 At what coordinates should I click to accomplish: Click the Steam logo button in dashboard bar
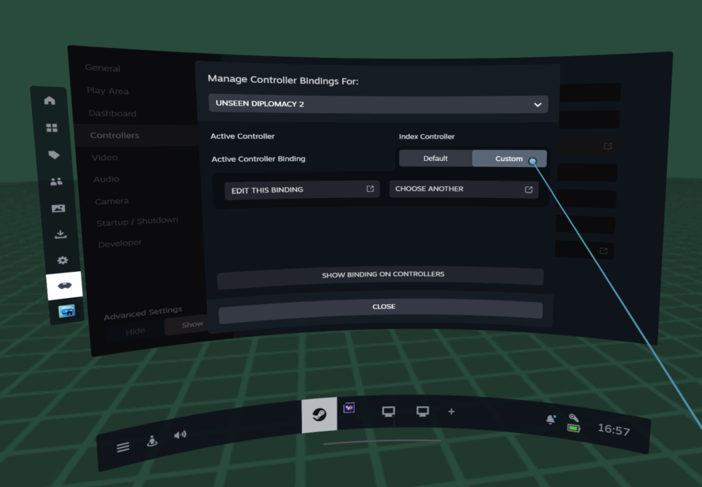coord(319,414)
